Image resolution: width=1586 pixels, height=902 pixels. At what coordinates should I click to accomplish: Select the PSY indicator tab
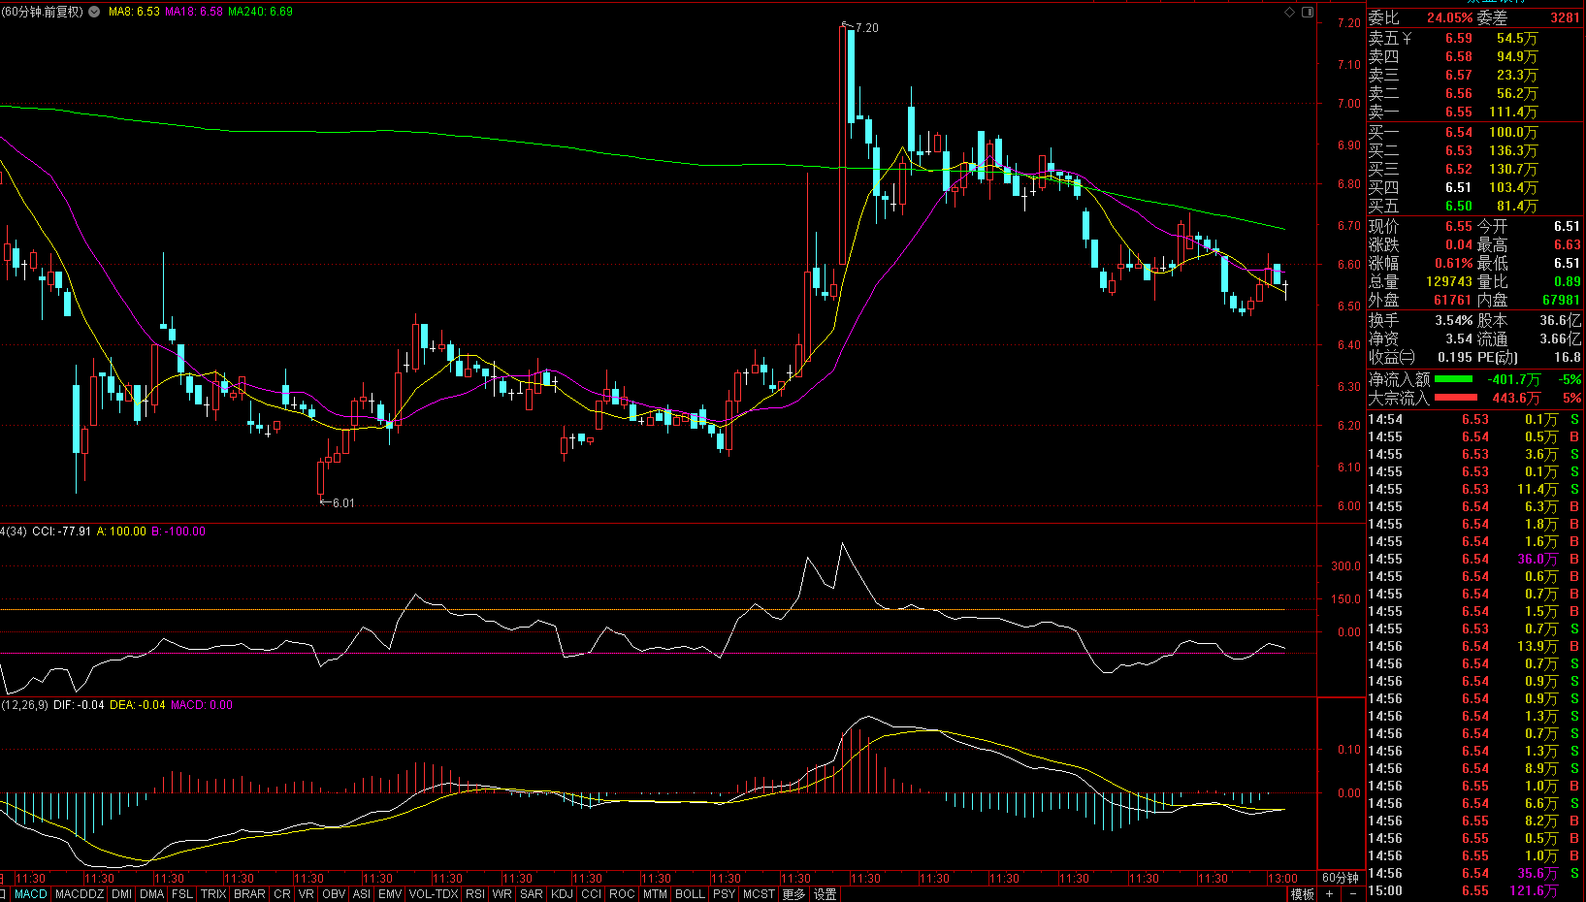pos(724,894)
